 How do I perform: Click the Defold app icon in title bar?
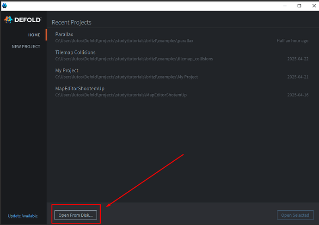pos(4,6)
